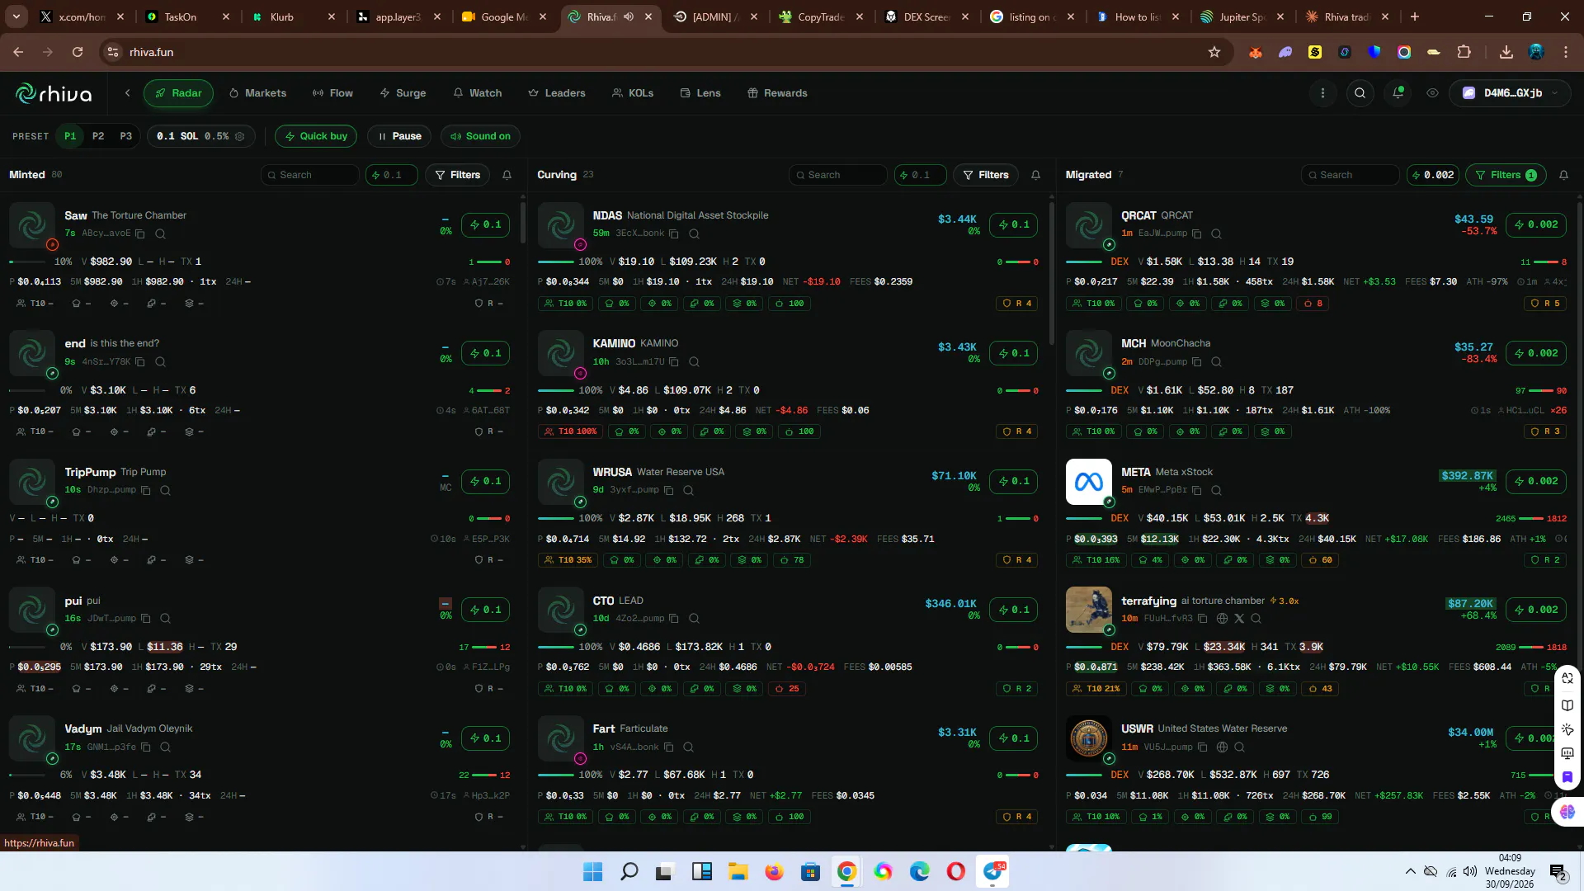
Task: Collapse the navigation with the left chevron
Action: coord(127,93)
